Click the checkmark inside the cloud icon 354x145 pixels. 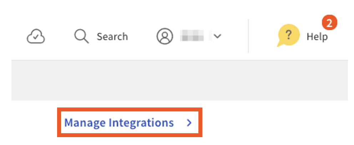coord(36,37)
